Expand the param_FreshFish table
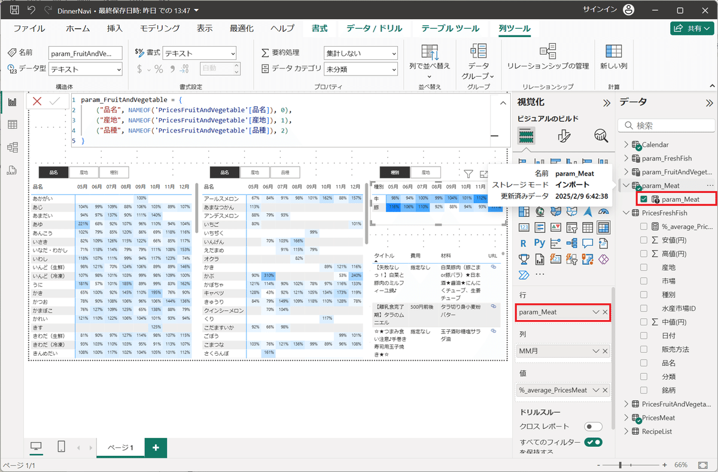This screenshot has height=472, width=718. (x=626, y=158)
